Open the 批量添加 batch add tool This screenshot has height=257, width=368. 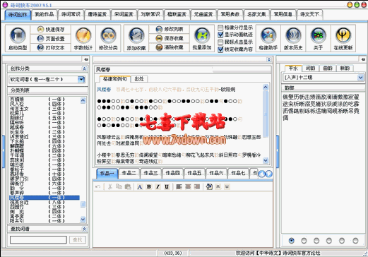coord(202,38)
